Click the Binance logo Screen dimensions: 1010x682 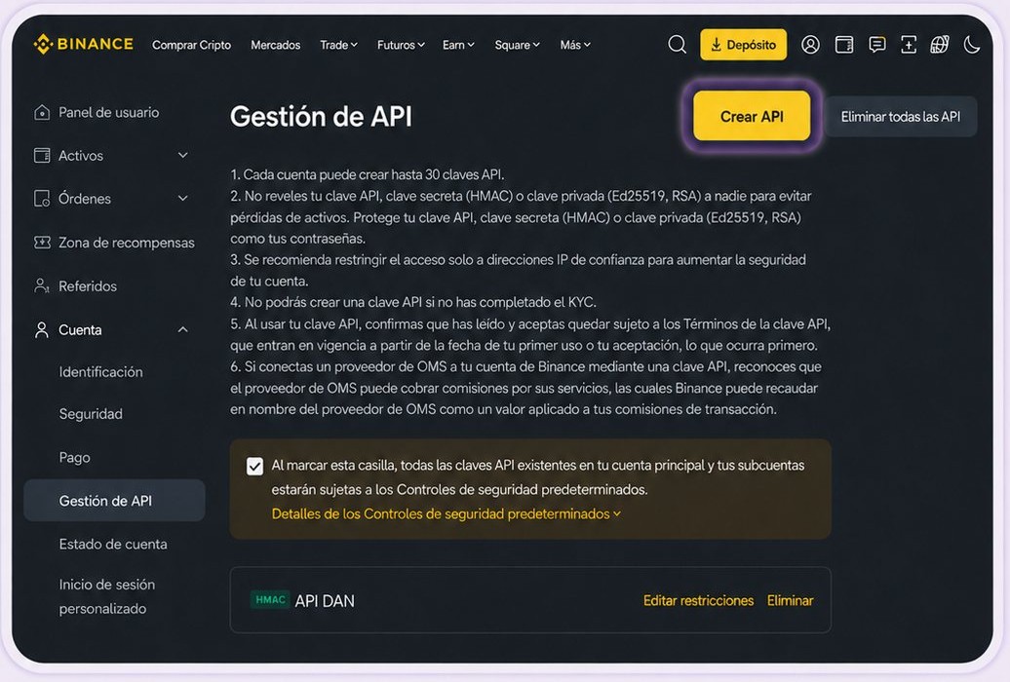[83, 44]
